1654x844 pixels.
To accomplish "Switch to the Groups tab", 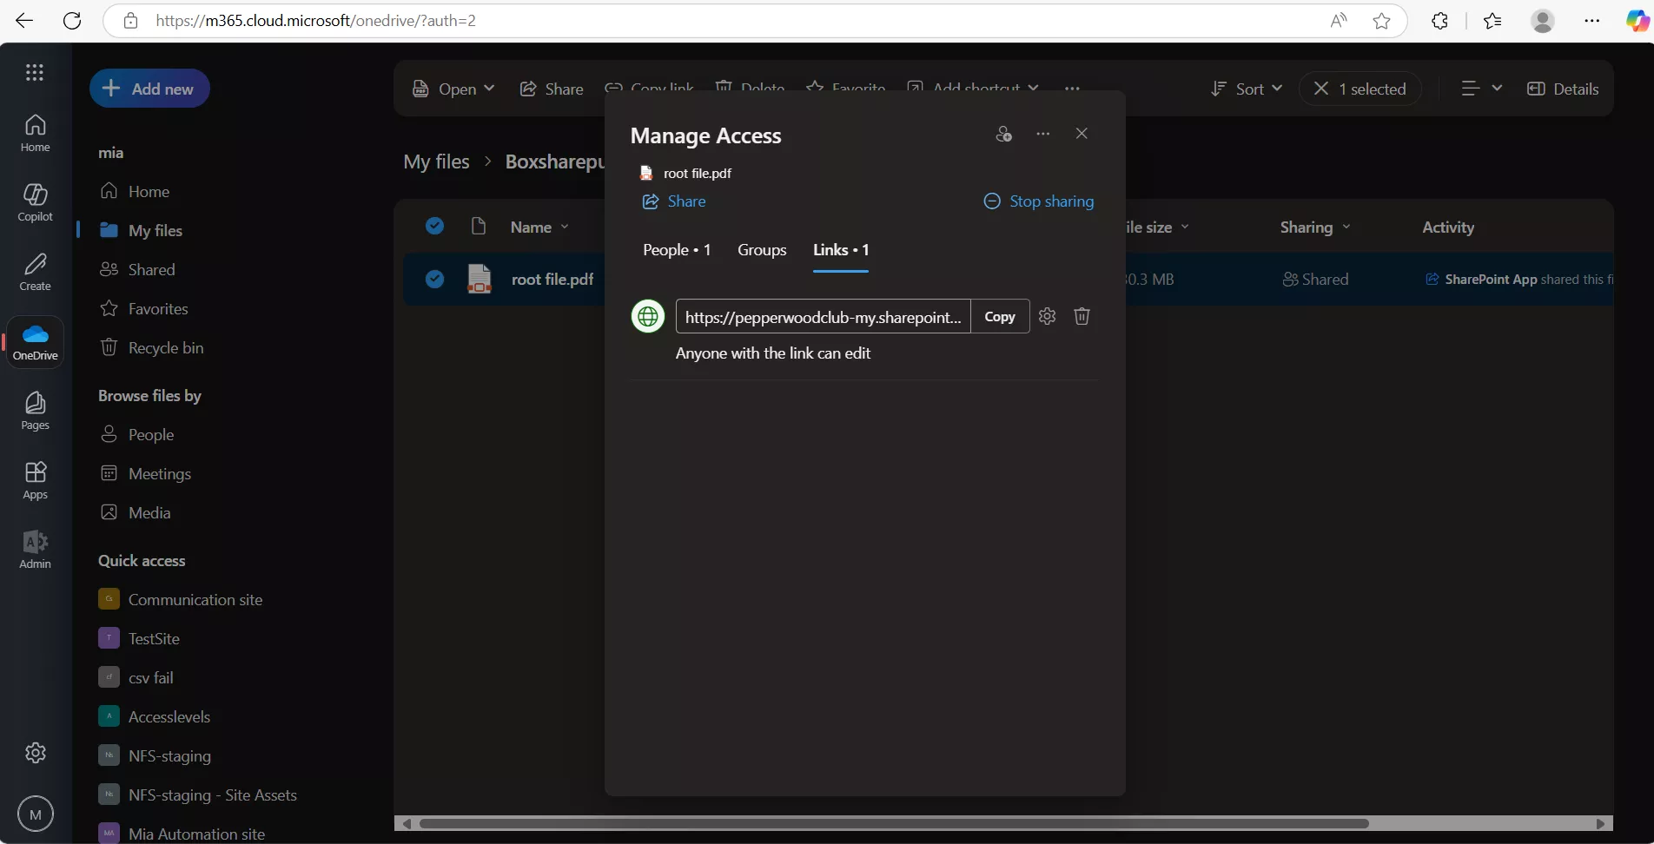I will tap(762, 250).
